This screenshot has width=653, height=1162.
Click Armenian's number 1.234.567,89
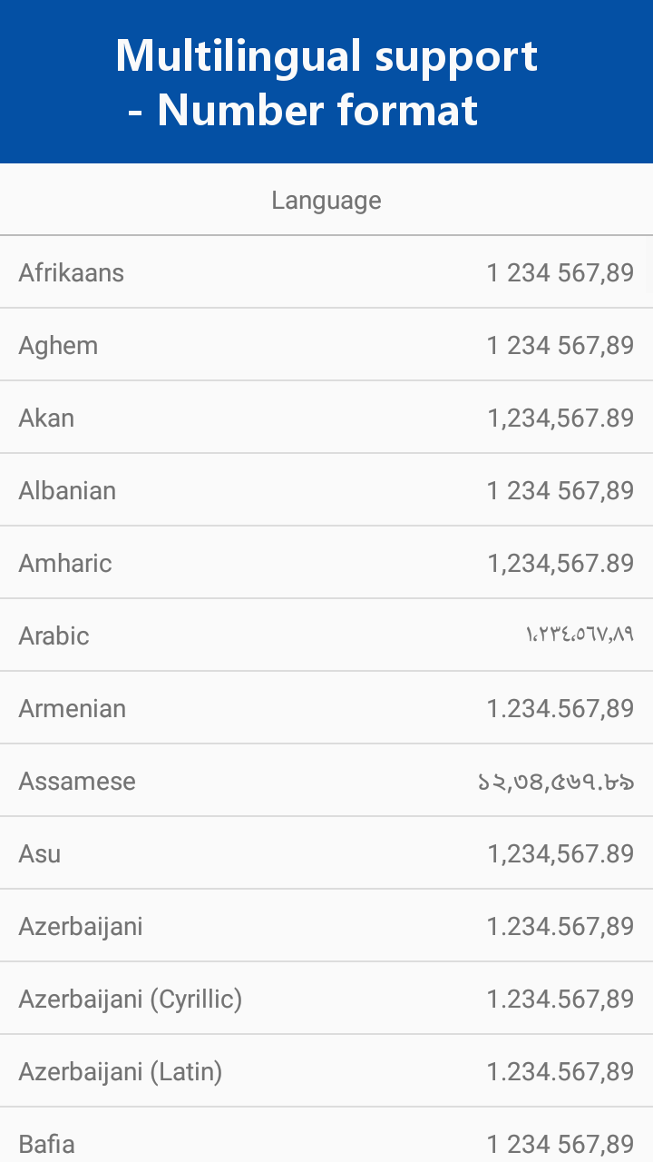560,708
